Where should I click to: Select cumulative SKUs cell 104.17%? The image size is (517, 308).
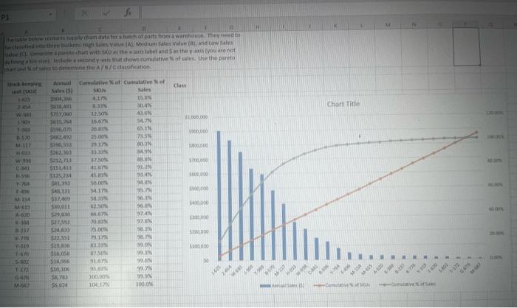click(99, 284)
